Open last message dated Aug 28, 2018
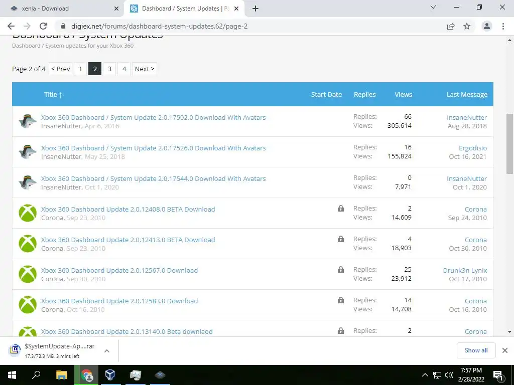514x385 pixels. point(467,126)
